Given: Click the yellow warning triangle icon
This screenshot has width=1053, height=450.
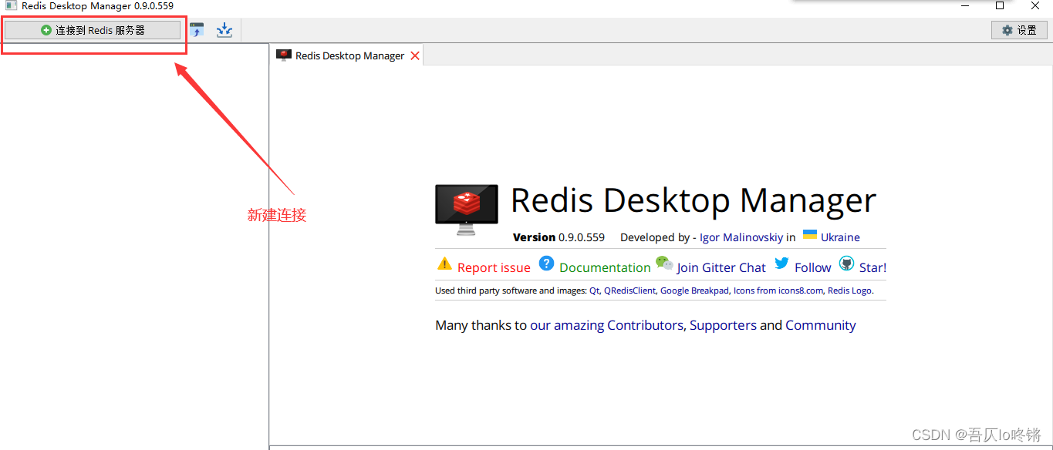Looking at the screenshot, I should (444, 264).
